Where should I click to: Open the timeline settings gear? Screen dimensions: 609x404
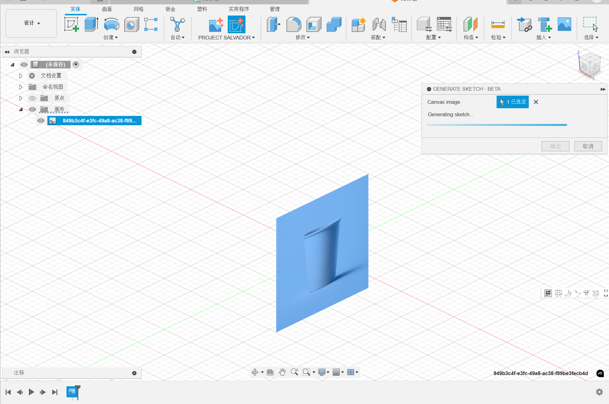(599, 392)
